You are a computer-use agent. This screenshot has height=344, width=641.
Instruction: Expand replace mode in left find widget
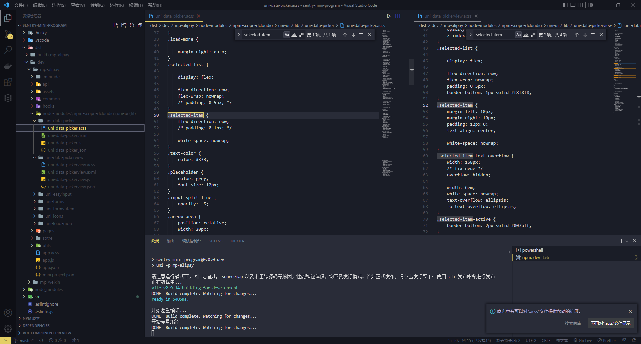239,35
